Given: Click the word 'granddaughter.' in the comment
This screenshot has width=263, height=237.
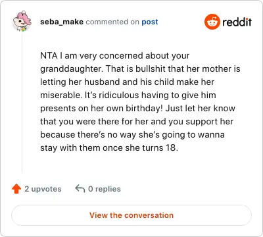Looking at the screenshot, I should [72, 69].
